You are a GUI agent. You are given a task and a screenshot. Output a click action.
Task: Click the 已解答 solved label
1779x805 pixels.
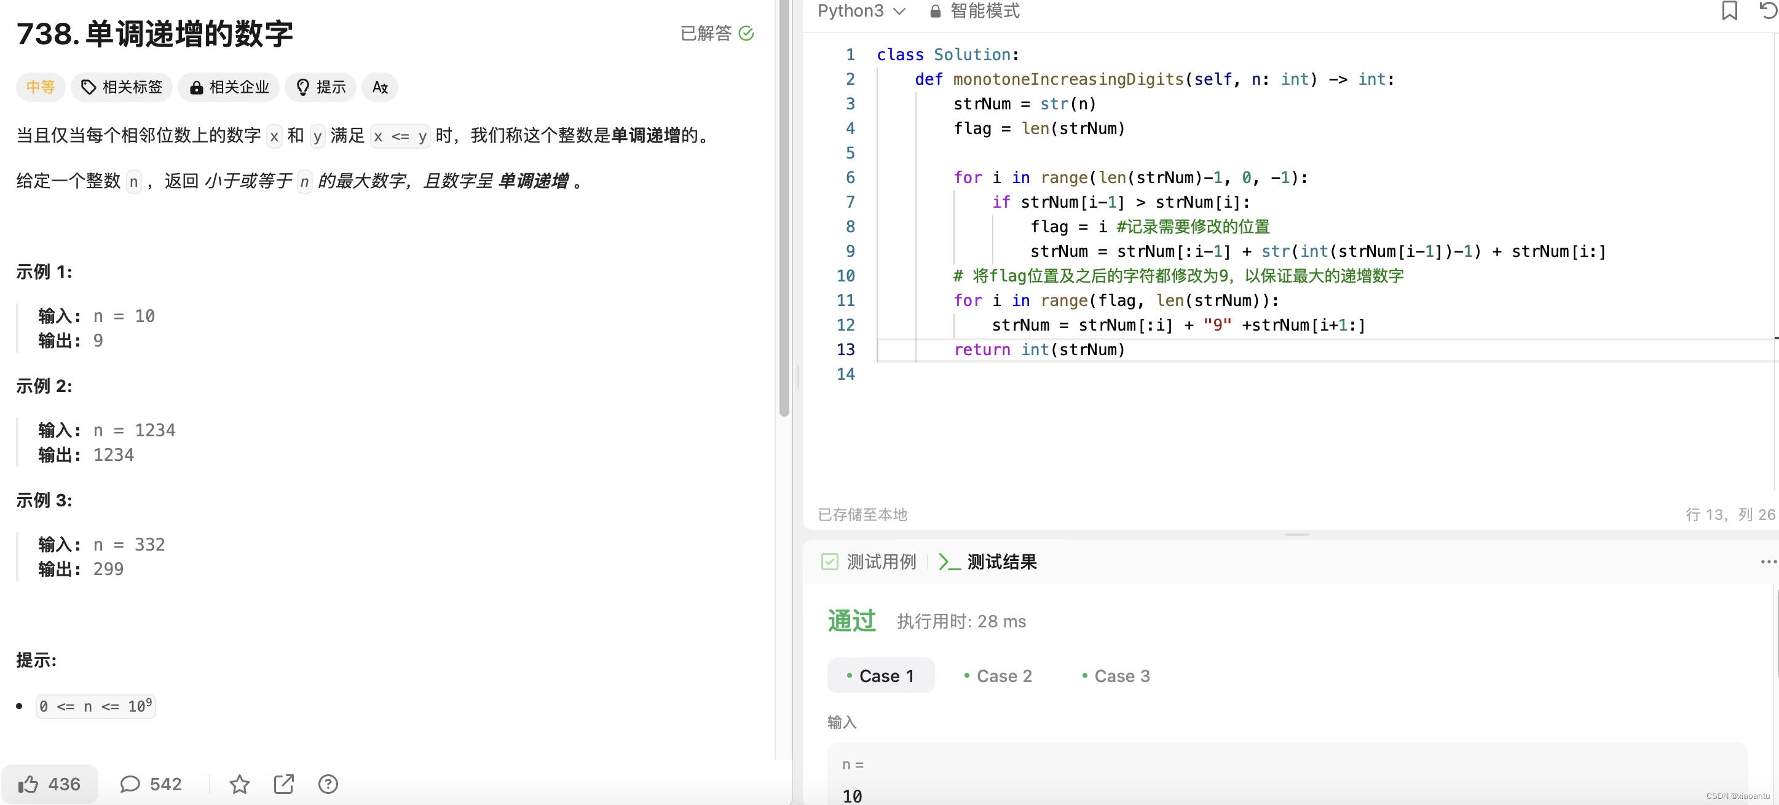point(706,33)
